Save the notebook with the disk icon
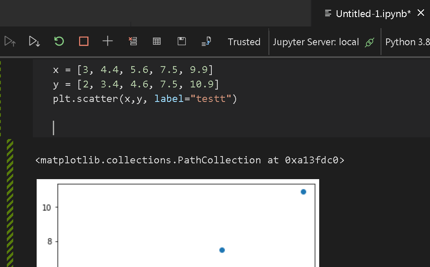Viewport: 430px width, 267px height. click(x=182, y=41)
